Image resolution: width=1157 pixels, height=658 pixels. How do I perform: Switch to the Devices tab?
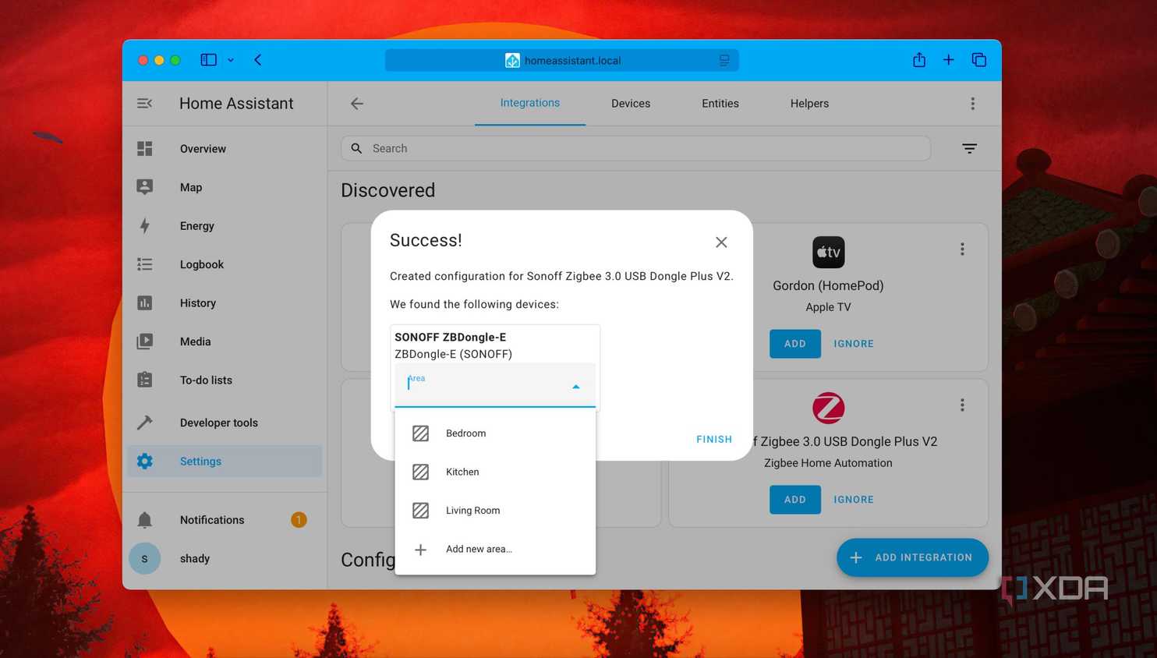(x=631, y=103)
